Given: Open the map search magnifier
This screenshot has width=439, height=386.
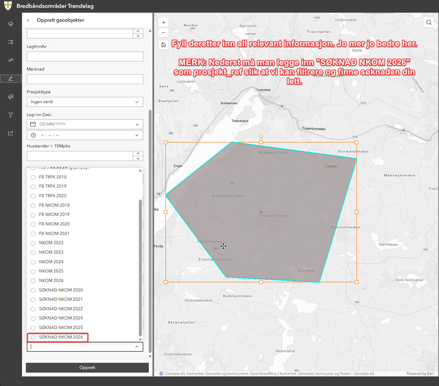Looking at the screenshot, I should point(429,23).
